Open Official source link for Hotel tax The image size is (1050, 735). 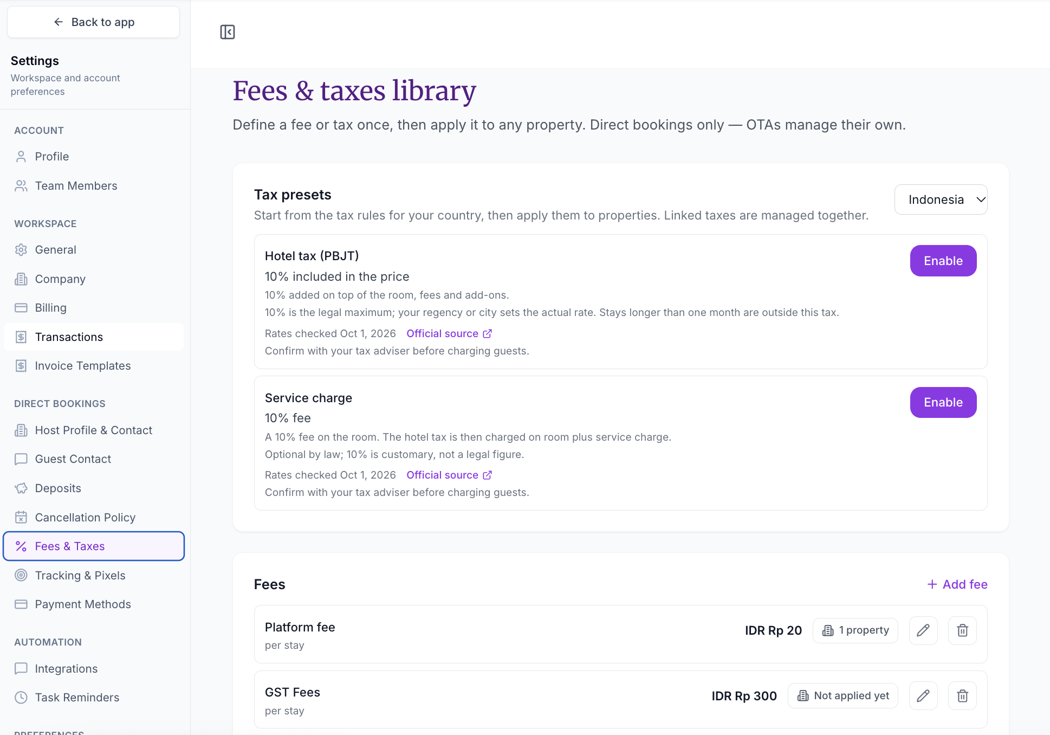click(x=449, y=333)
